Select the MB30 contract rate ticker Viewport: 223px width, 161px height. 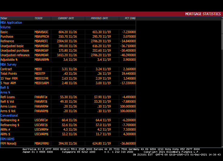coord(38,69)
